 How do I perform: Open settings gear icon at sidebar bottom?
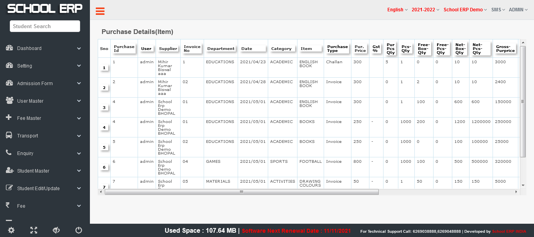(11, 230)
